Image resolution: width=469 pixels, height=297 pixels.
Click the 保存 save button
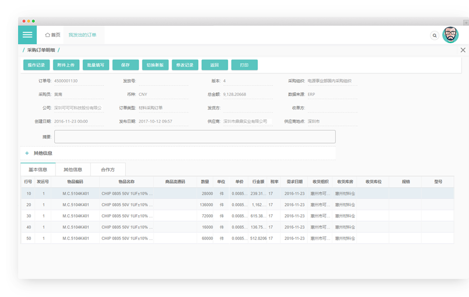[x=125, y=65]
